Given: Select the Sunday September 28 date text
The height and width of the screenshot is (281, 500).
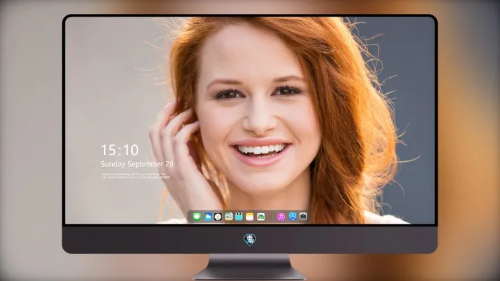Looking at the screenshot, I should pos(137,164).
